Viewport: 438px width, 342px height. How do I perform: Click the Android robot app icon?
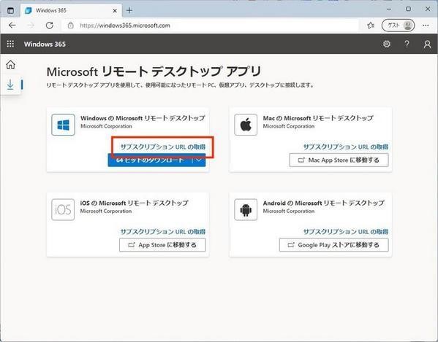(246, 209)
